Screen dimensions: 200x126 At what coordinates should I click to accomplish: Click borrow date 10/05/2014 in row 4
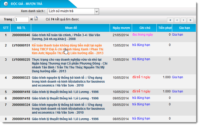121,78
